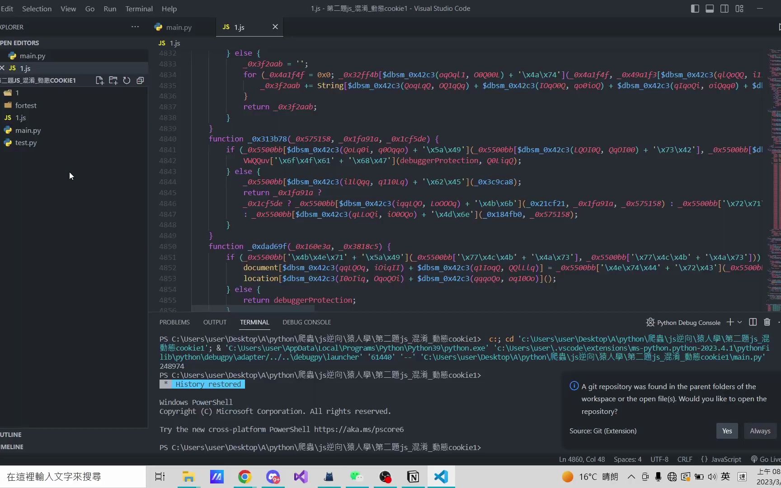Create a new file in Explorer

point(99,80)
